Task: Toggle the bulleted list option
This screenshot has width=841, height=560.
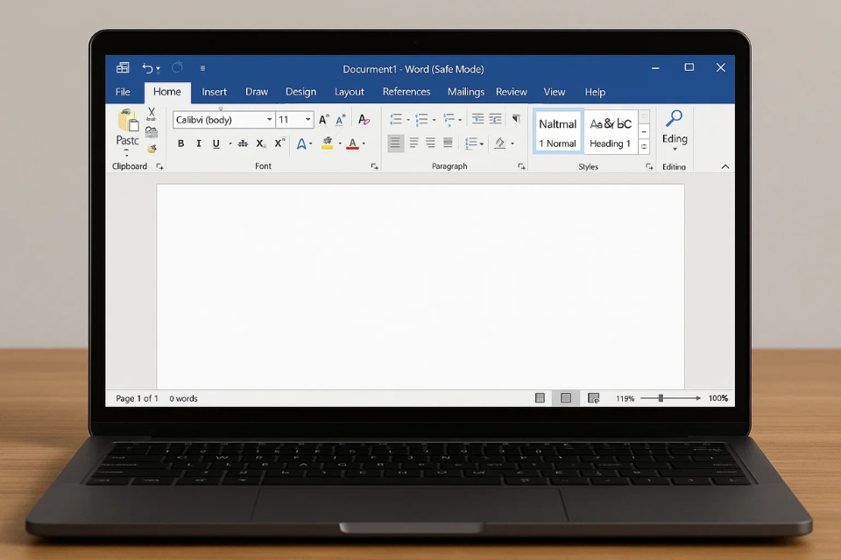Action: pyautogui.click(x=397, y=118)
